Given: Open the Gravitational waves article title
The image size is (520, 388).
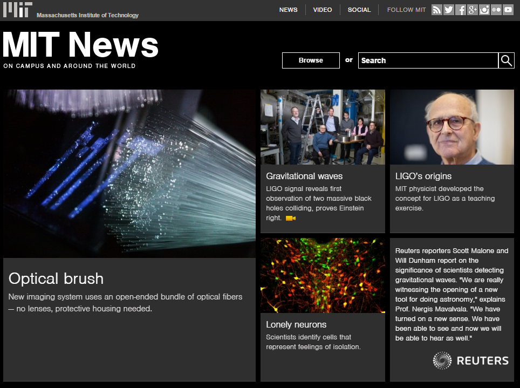Looking at the screenshot, I should pyautogui.click(x=304, y=176).
